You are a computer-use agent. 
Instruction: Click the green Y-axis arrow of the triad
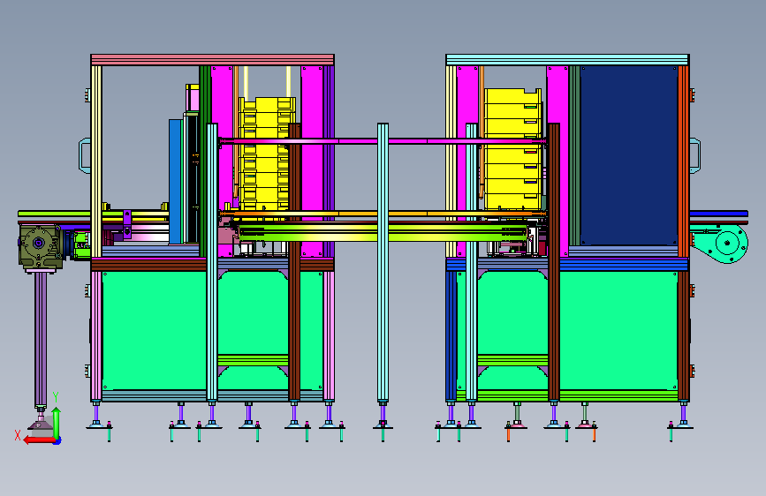pyautogui.click(x=57, y=424)
